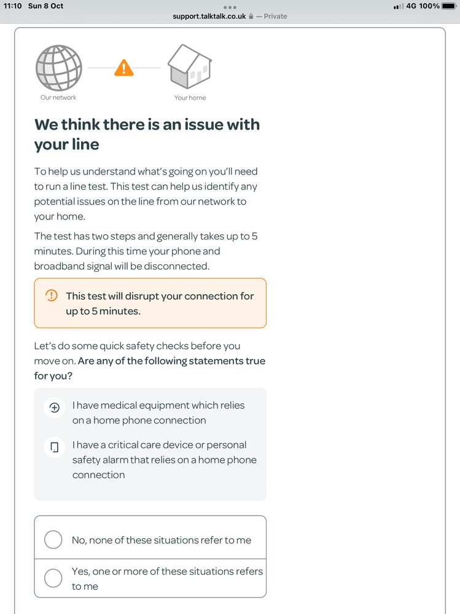This screenshot has width=460, height=614.
Task: Select 'Yes, one or more' radio option
Action: coord(53,578)
